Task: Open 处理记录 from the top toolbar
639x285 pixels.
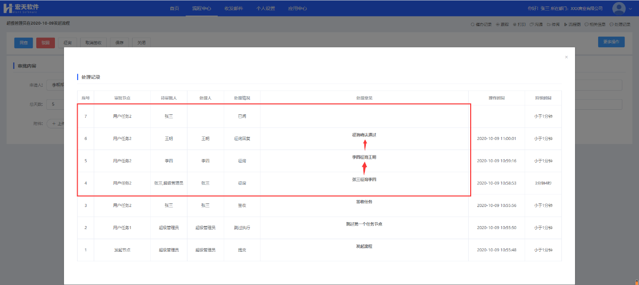Action: click(x=619, y=24)
